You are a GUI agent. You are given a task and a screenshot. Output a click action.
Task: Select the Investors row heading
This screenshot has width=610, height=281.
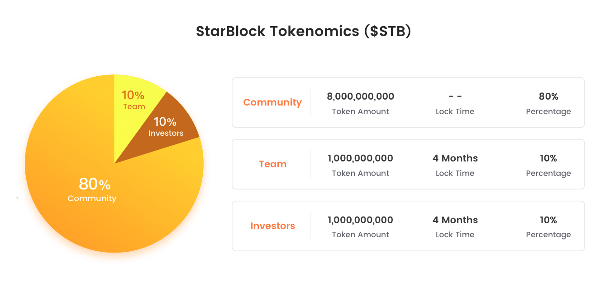(x=272, y=226)
